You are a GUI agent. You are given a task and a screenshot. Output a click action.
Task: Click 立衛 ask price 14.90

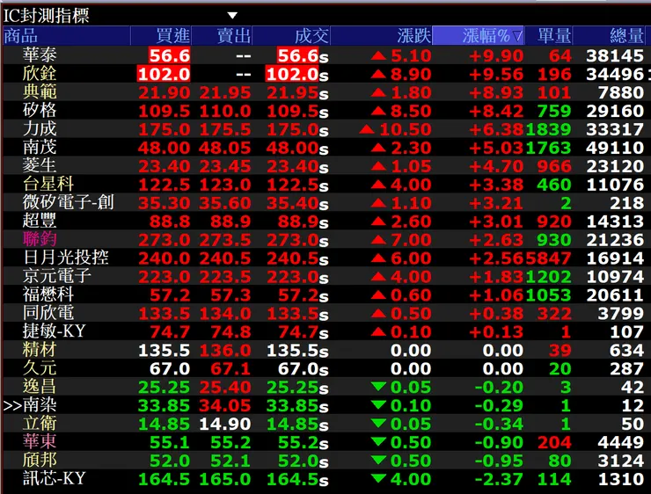pos(224,425)
